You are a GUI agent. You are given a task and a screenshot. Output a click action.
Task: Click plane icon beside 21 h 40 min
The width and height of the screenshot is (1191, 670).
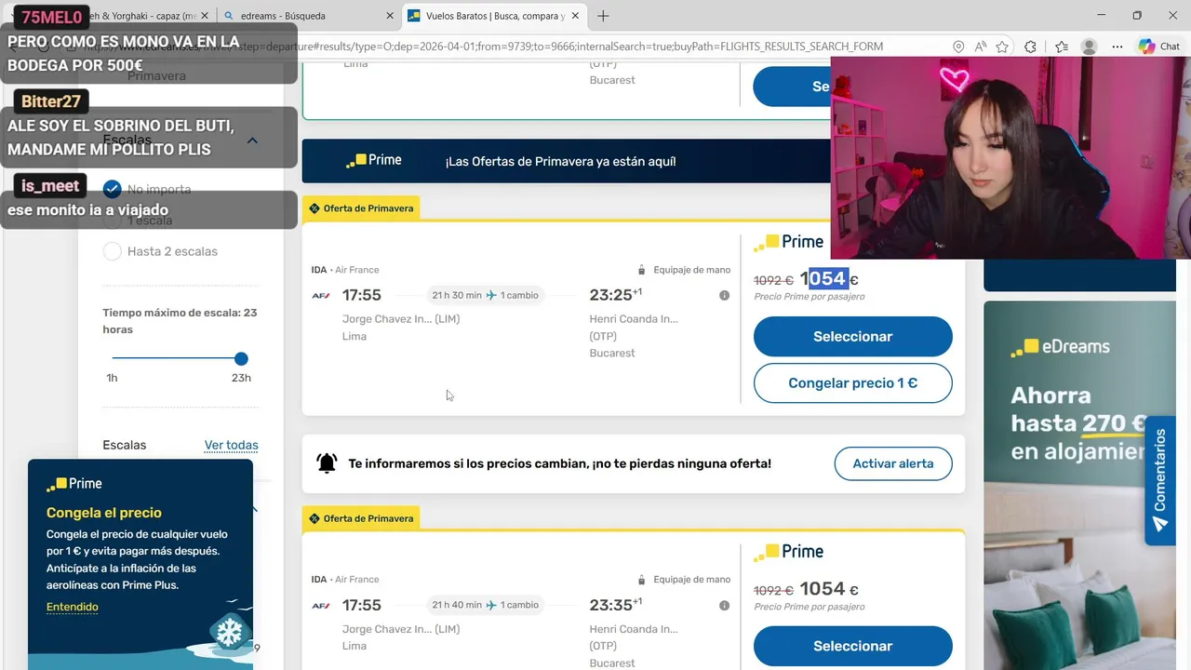click(491, 605)
